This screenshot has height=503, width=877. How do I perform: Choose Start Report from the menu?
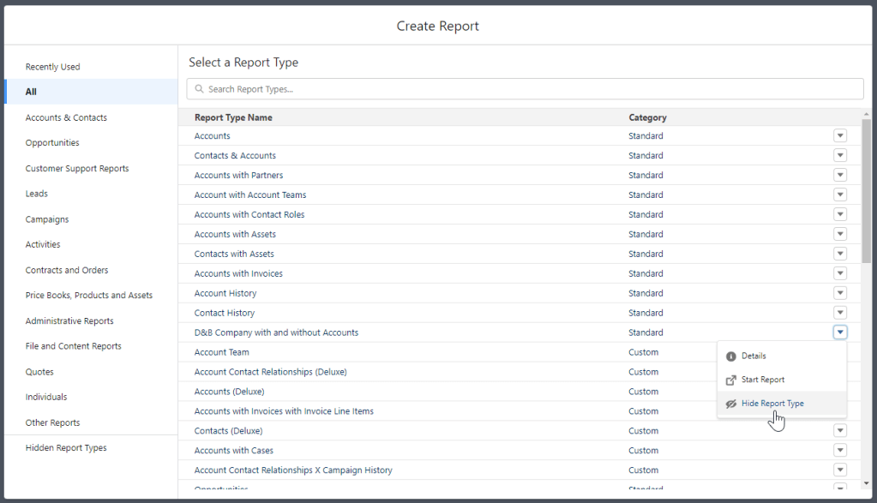coord(762,380)
